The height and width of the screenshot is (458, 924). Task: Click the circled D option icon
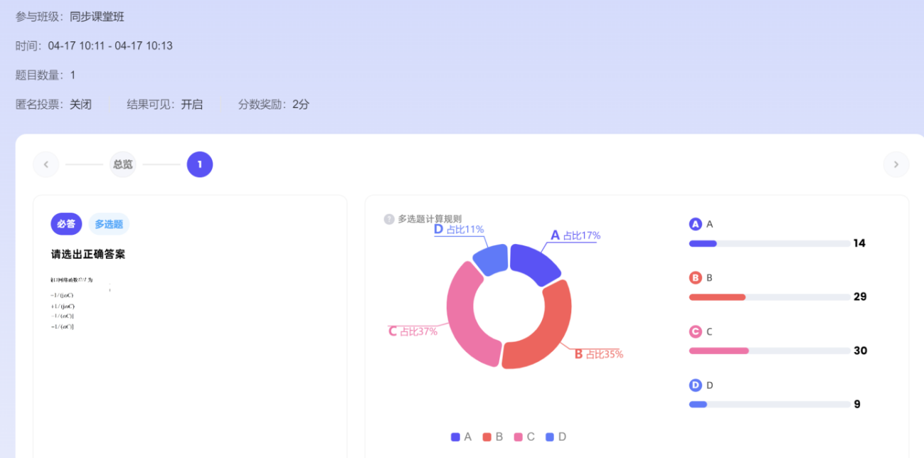point(696,385)
